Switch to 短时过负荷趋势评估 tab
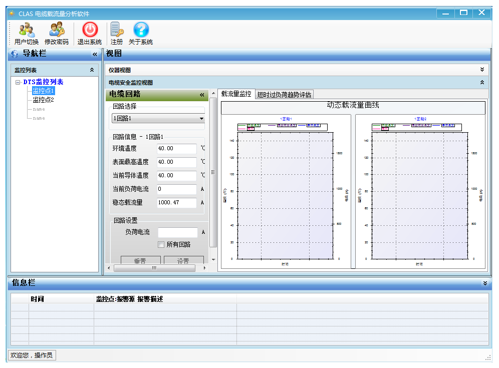The height and width of the screenshot is (368, 499). pyautogui.click(x=284, y=95)
